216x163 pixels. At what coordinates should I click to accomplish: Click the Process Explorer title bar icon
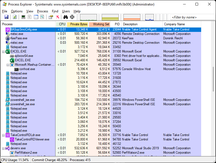click(x=5, y=4)
